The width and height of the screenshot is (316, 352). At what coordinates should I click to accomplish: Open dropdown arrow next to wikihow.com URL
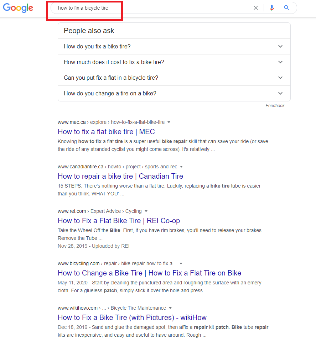(x=170, y=308)
